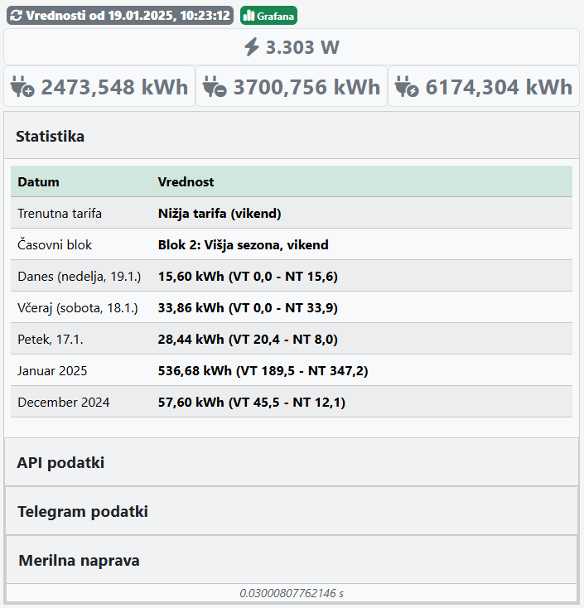The width and height of the screenshot is (584, 608).
Task: Click the refresh arrows icon beside Vrednosti
Action: point(17,16)
